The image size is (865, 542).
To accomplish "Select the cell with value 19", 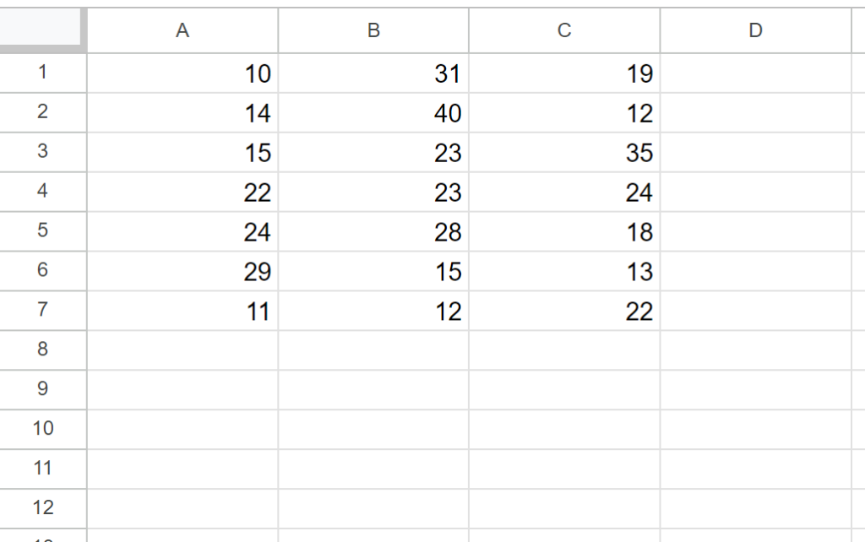I will pyautogui.click(x=564, y=73).
